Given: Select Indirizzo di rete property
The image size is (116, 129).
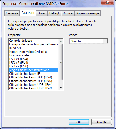Looking at the screenshot, I should pos(33,55).
